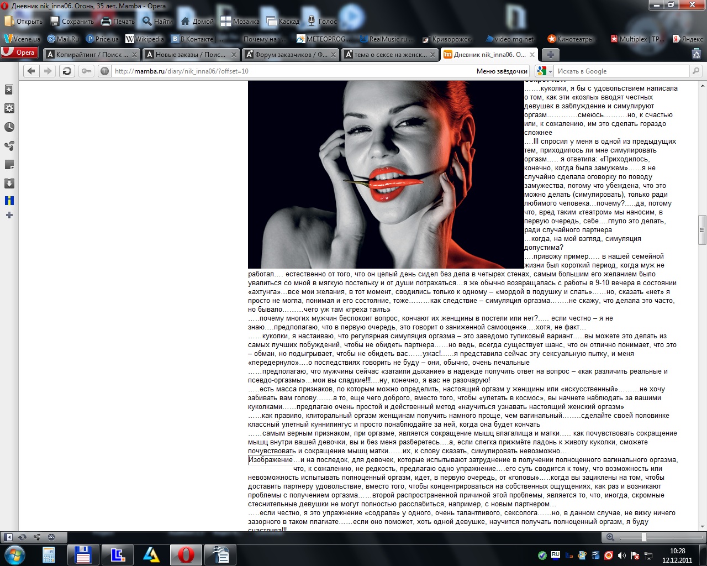
Task: Activate the Голос voice button
Action: pyautogui.click(x=321, y=22)
